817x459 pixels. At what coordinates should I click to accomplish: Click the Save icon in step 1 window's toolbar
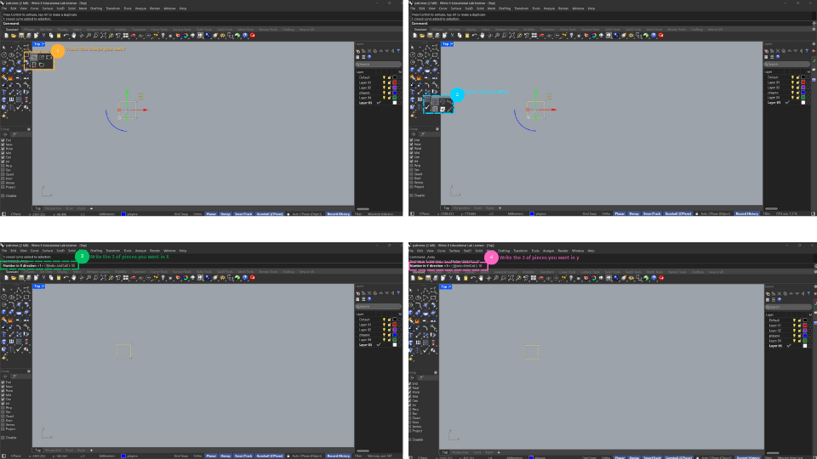pos(20,36)
